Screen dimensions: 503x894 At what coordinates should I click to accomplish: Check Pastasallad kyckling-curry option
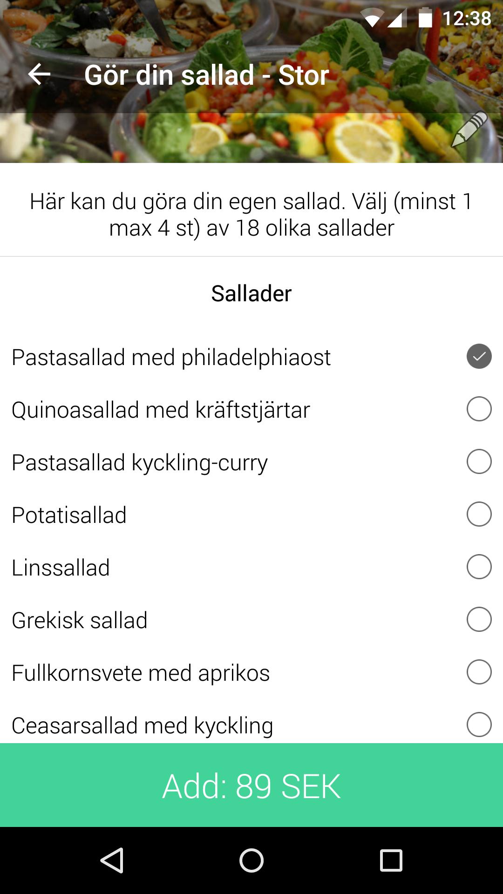coord(479,462)
